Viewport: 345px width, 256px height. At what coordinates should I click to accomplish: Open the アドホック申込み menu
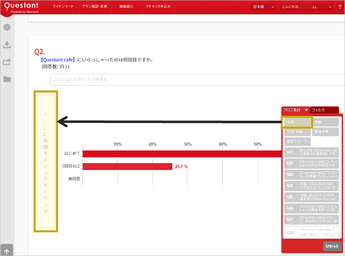coord(158,7)
